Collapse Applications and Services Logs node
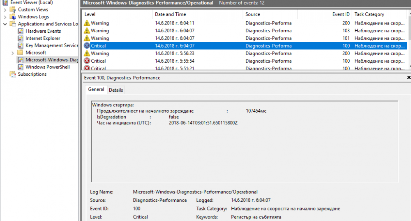This screenshot has height=221, width=411. pyautogui.click(x=5, y=24)
